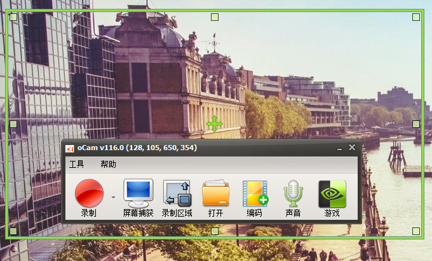Expand the dropdown arrow beside 录制
The image size is (432, 261).
113,197
